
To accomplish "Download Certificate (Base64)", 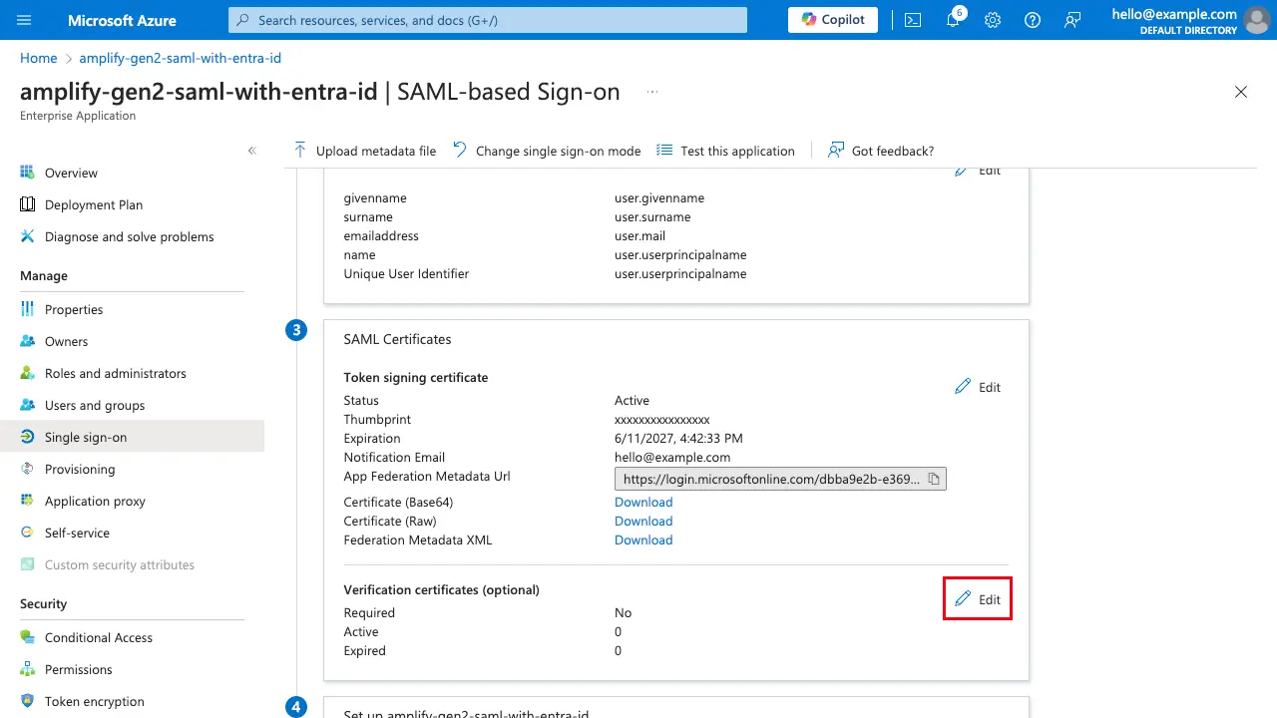I will pos(643,502).
